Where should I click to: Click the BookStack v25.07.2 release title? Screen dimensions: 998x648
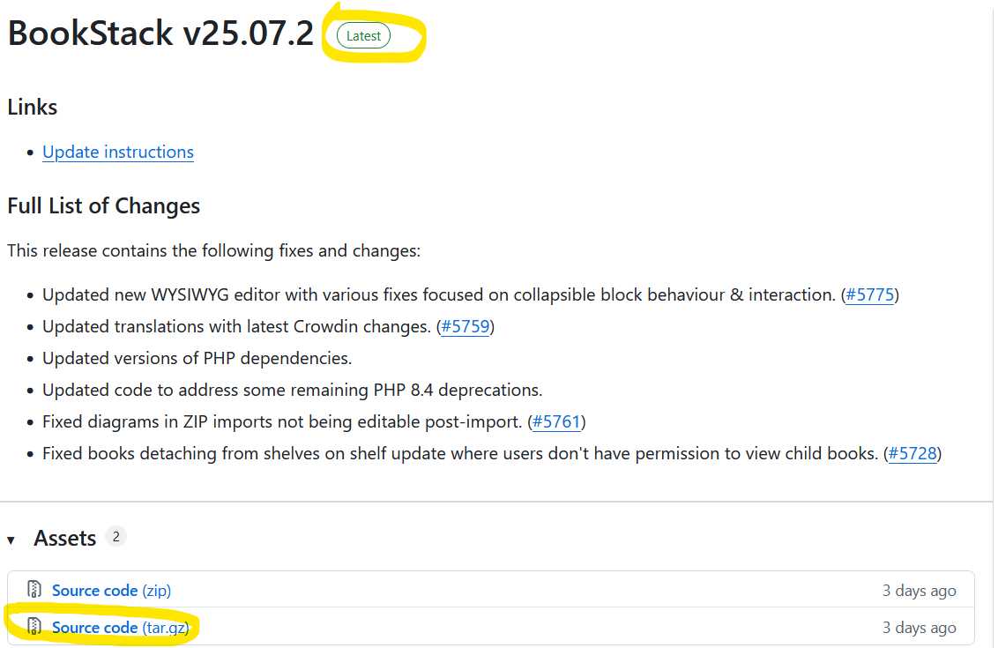(x=160, y=34)
